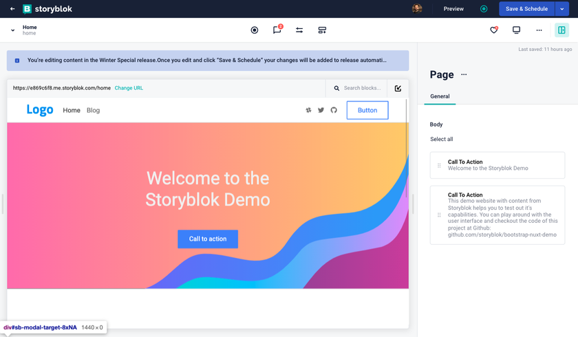The image size is (578, 337).
Task: Grab the drag handle of first Call To Action
Action: click(x=439, y=165)
